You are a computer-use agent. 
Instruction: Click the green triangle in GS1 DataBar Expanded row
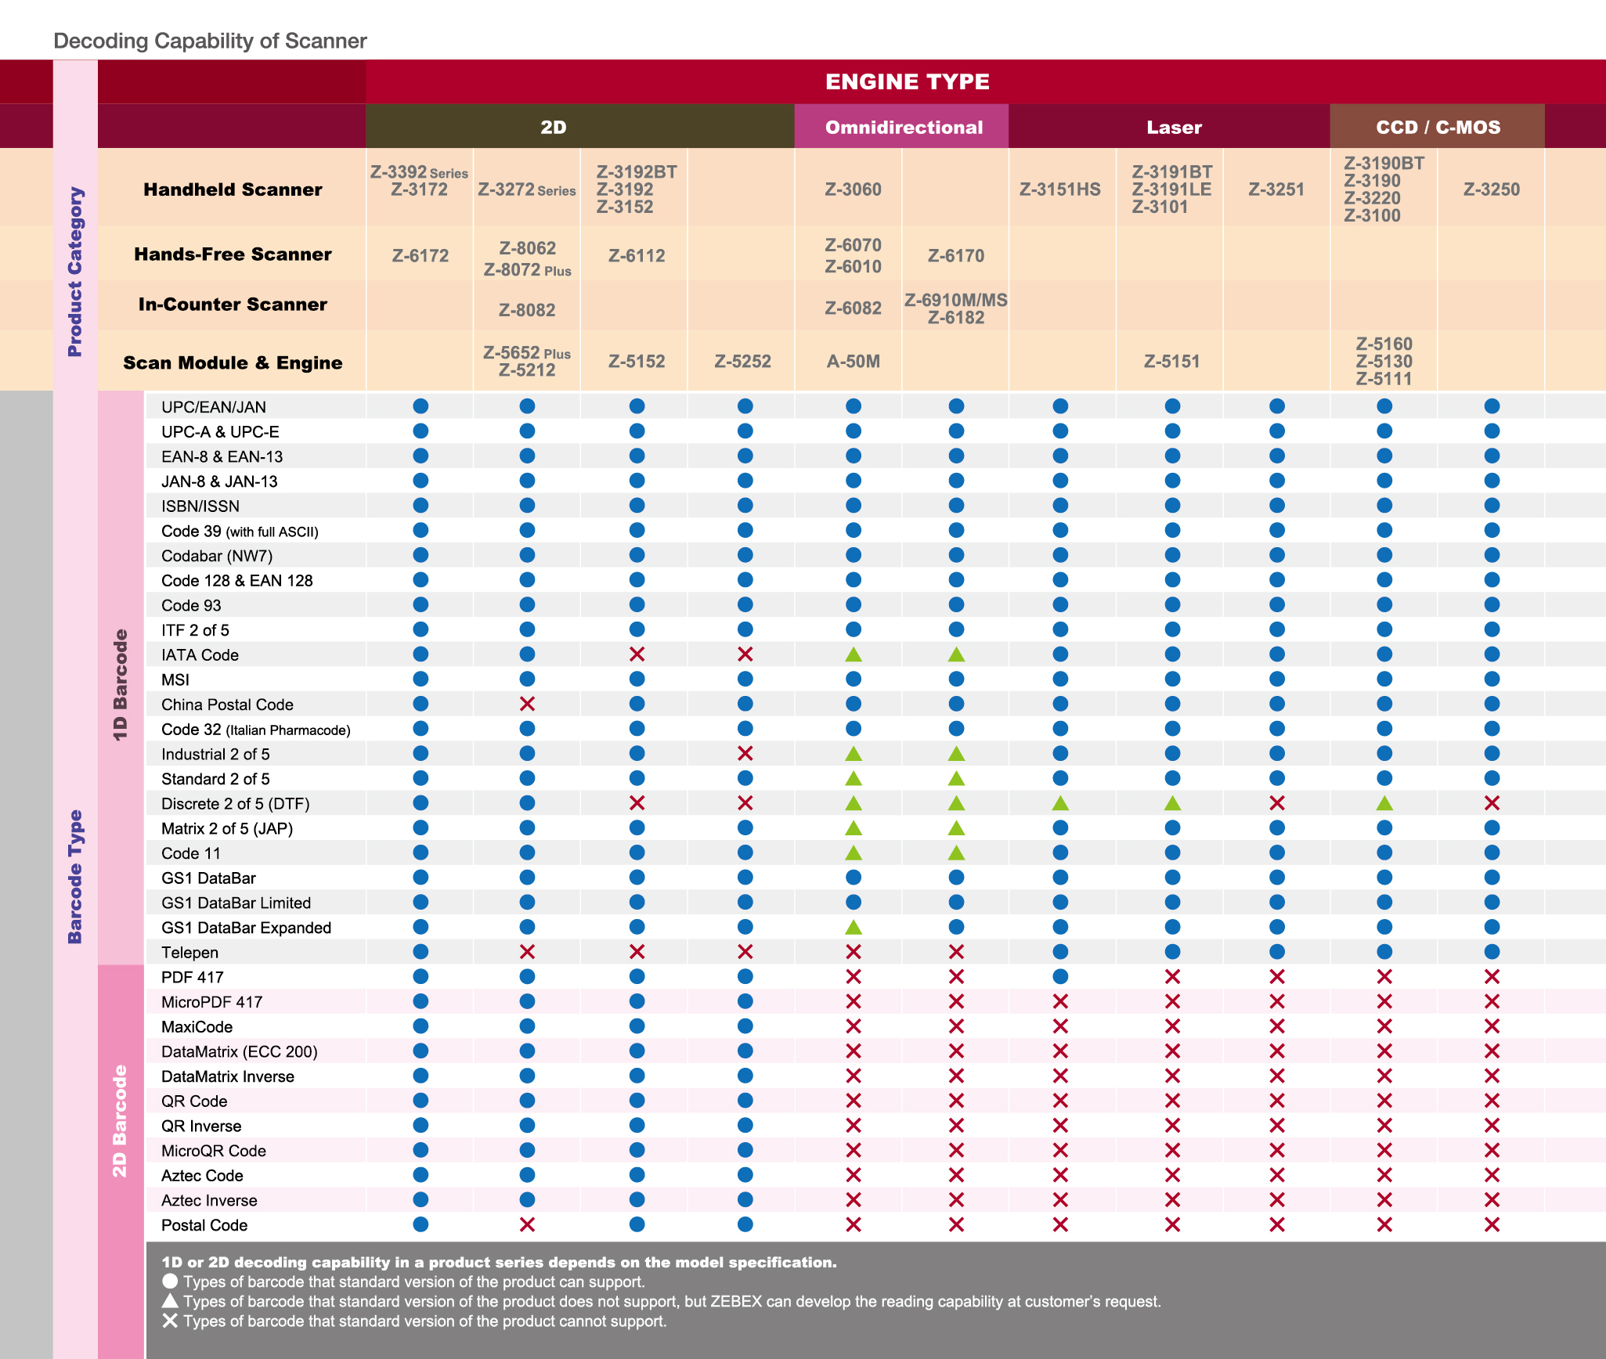854,927
